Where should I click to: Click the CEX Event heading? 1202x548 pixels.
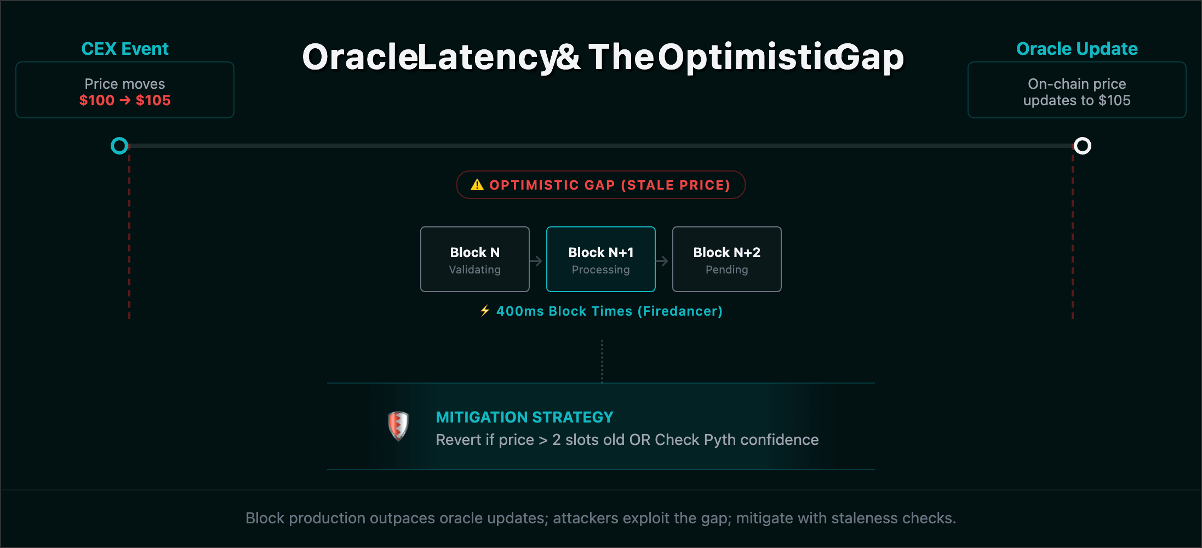(125, 49)
